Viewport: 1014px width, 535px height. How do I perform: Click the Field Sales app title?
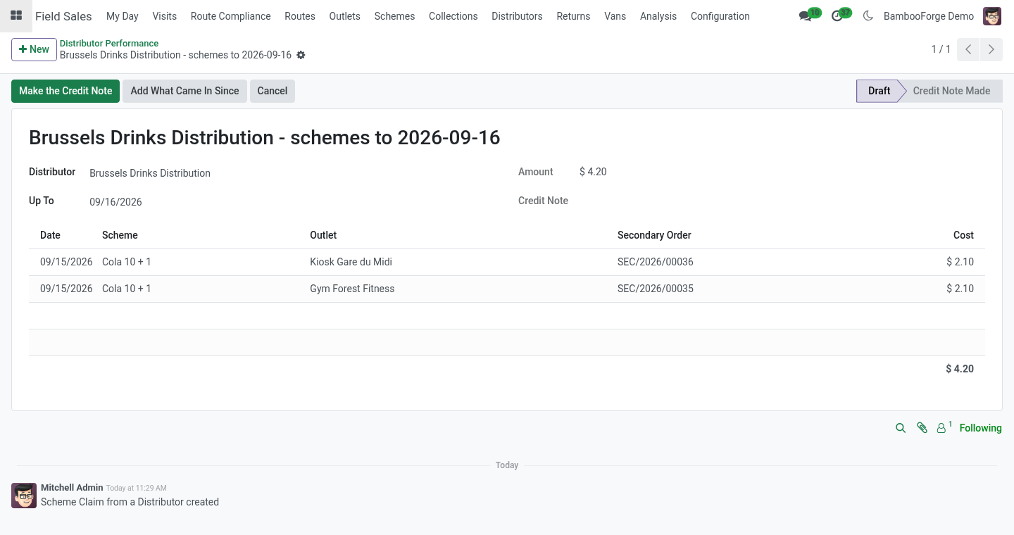pyautogui.click(x=63, y=16)
